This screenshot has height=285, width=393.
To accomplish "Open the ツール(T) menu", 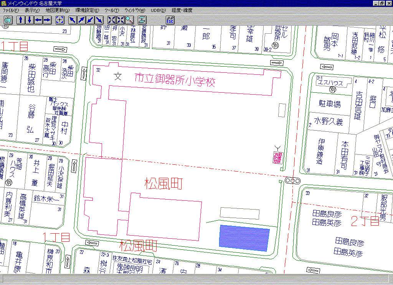I will tap(112, 10).
